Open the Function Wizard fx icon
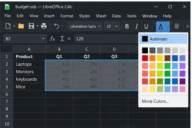The height and width of the screenshot is (128, 192). [52, 39]
